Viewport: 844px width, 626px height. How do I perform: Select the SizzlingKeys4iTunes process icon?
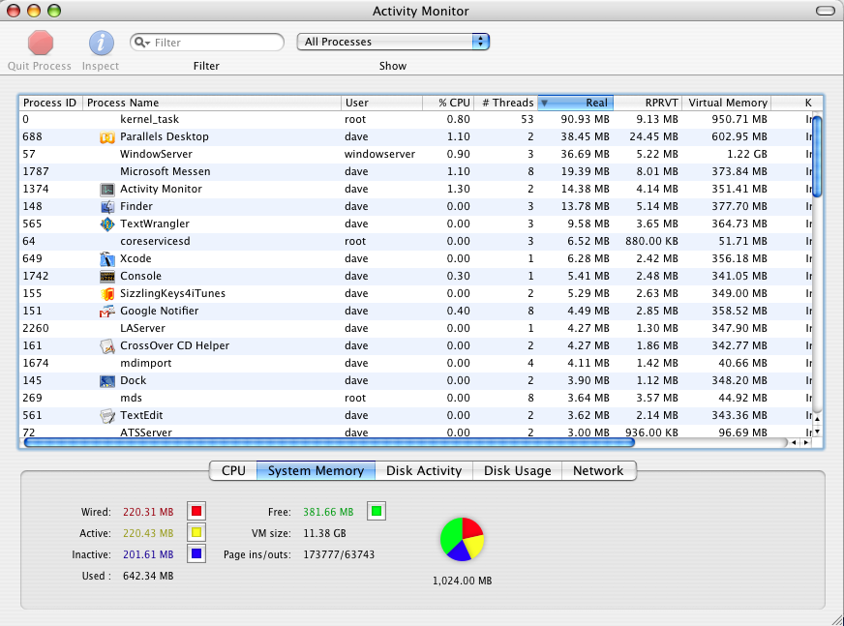pos(107,294)
